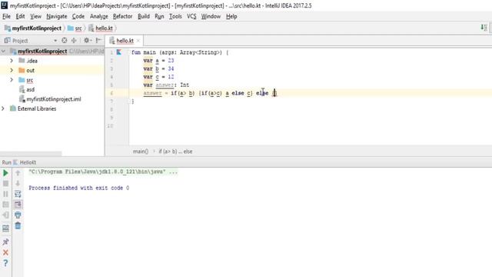Click Scroll from Source target icon
The height and width of the screenshot is (277, 492).
point(65,40)
